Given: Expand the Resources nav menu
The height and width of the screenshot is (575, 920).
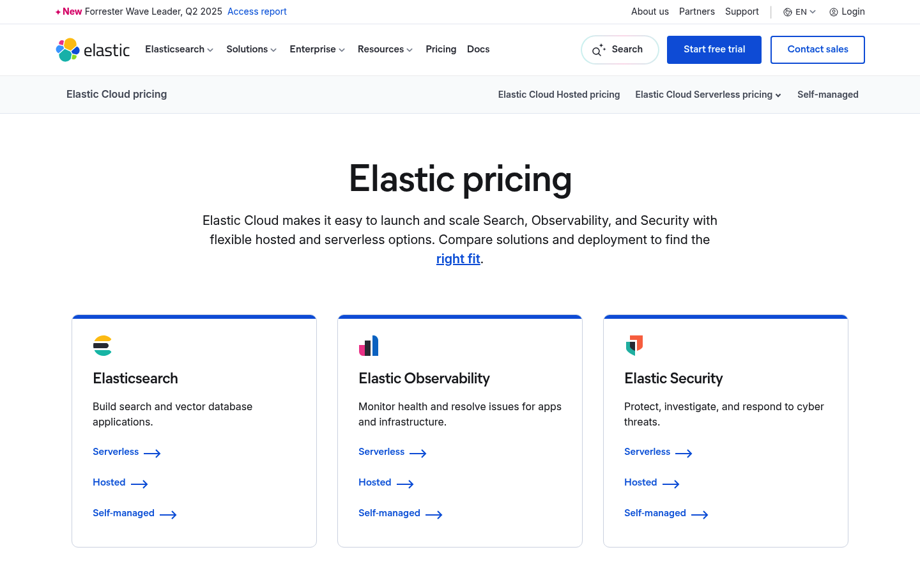Looking at the screenshot, I should [385, 49].
